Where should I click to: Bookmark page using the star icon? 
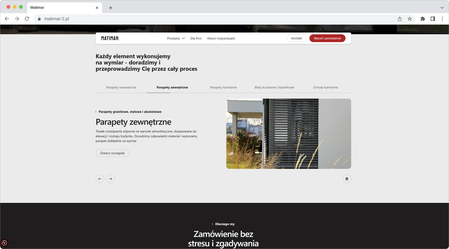(x=410, y=19)
